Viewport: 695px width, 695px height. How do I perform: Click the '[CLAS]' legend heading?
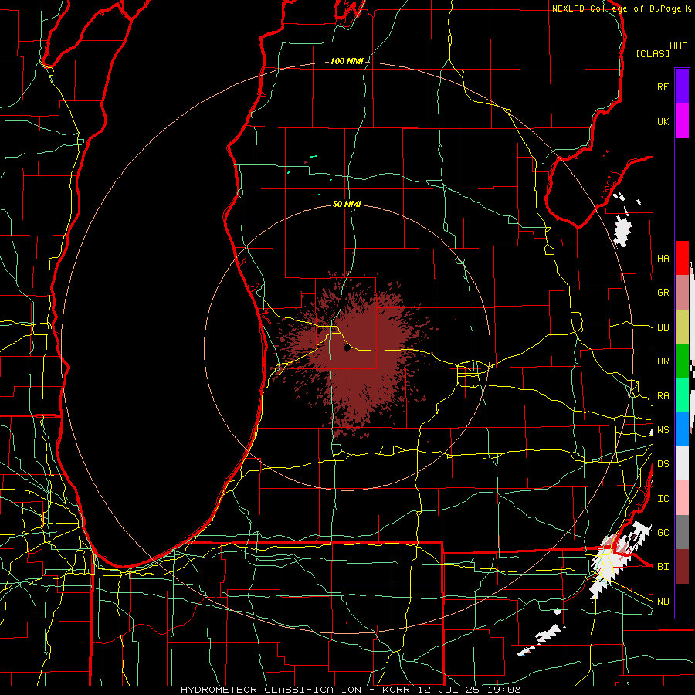[x=653, y=53]
